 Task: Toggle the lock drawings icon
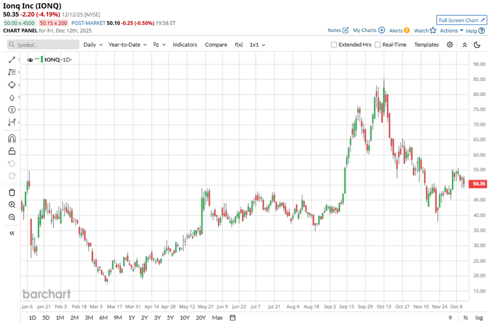tap(11, 151)
